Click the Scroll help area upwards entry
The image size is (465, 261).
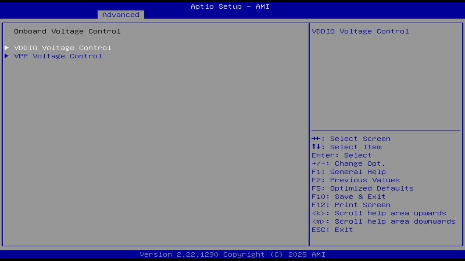pos(379,213)
